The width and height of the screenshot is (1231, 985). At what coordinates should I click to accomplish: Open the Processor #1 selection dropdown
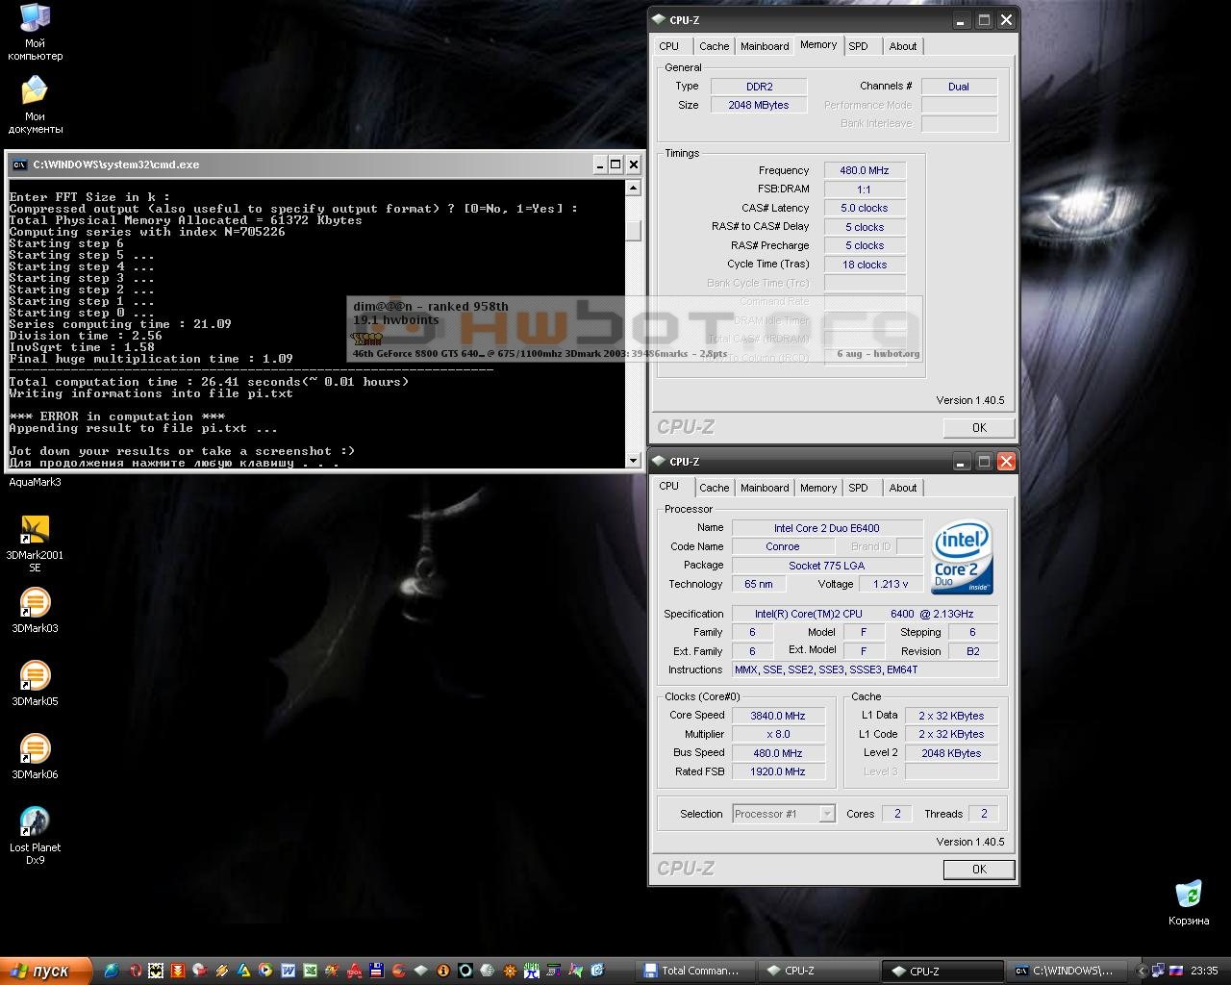783,814
